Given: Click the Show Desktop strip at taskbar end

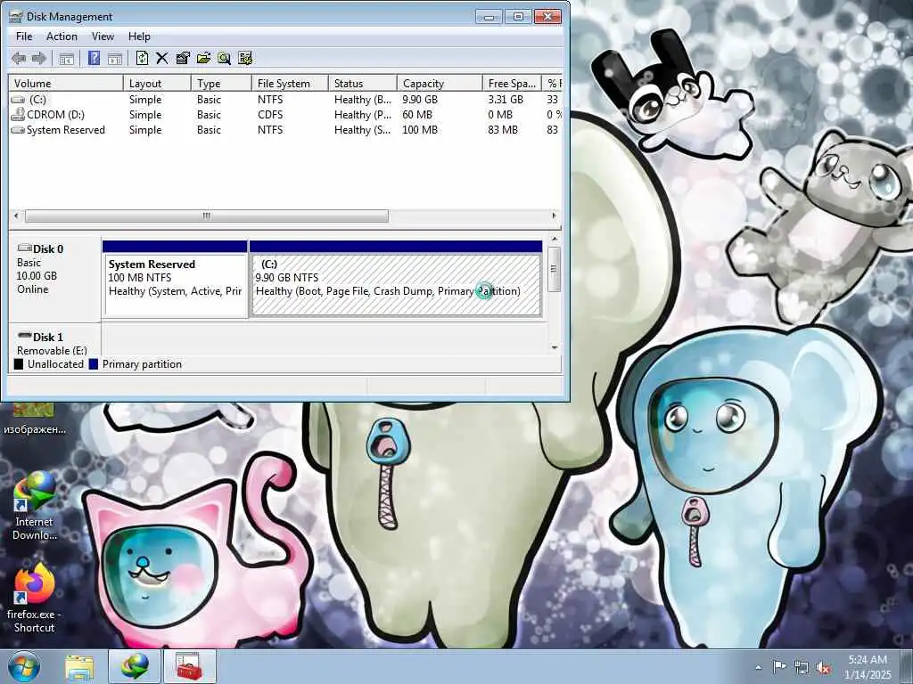Looking at the screenshot, I should tap(909, 666).
